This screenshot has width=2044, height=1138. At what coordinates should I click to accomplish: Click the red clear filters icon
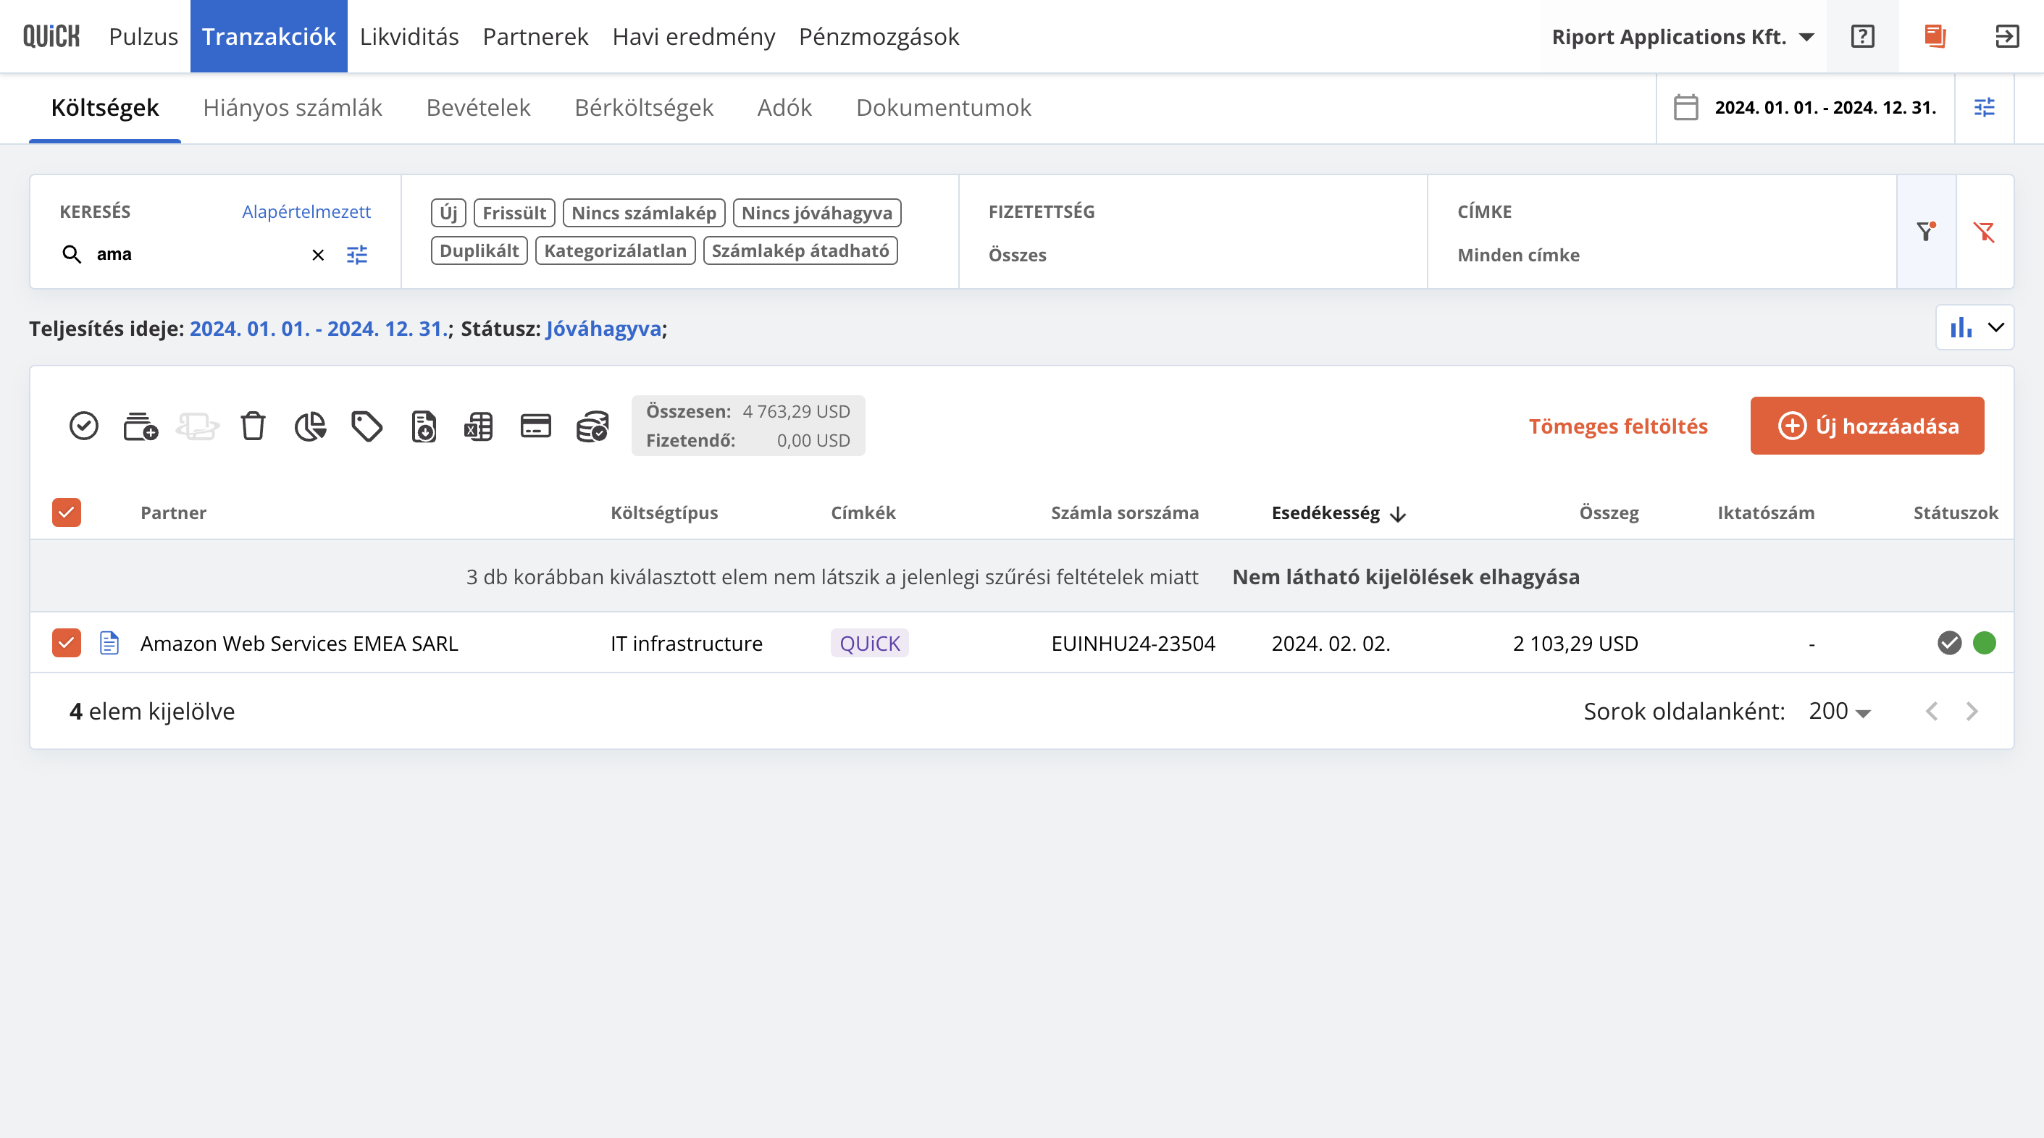pyautogui.click(x=1985, y=232)
